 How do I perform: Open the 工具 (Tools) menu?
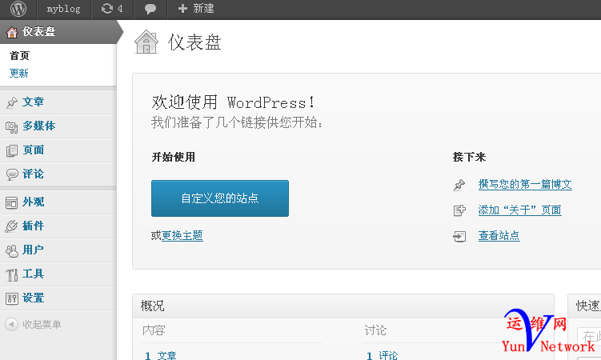tap(33, 274)
